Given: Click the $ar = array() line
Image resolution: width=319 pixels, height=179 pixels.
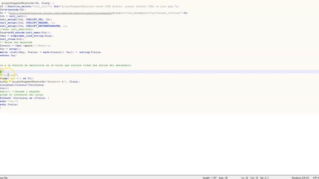Looking at the screenshot, I should tap(11, 49).
